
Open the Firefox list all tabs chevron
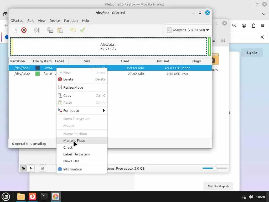[x=264, y=14]
